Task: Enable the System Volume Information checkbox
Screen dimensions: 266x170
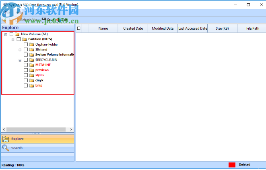Action: point(26,55)
